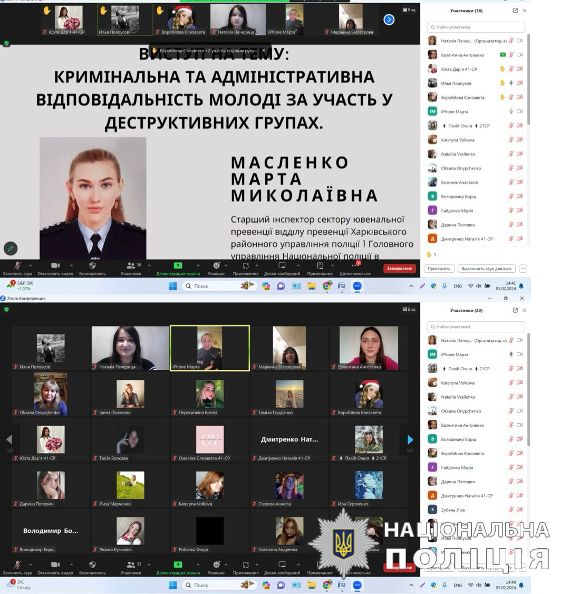Open Дополнительно menu in the top Zoom toolbar

(355, 268)
